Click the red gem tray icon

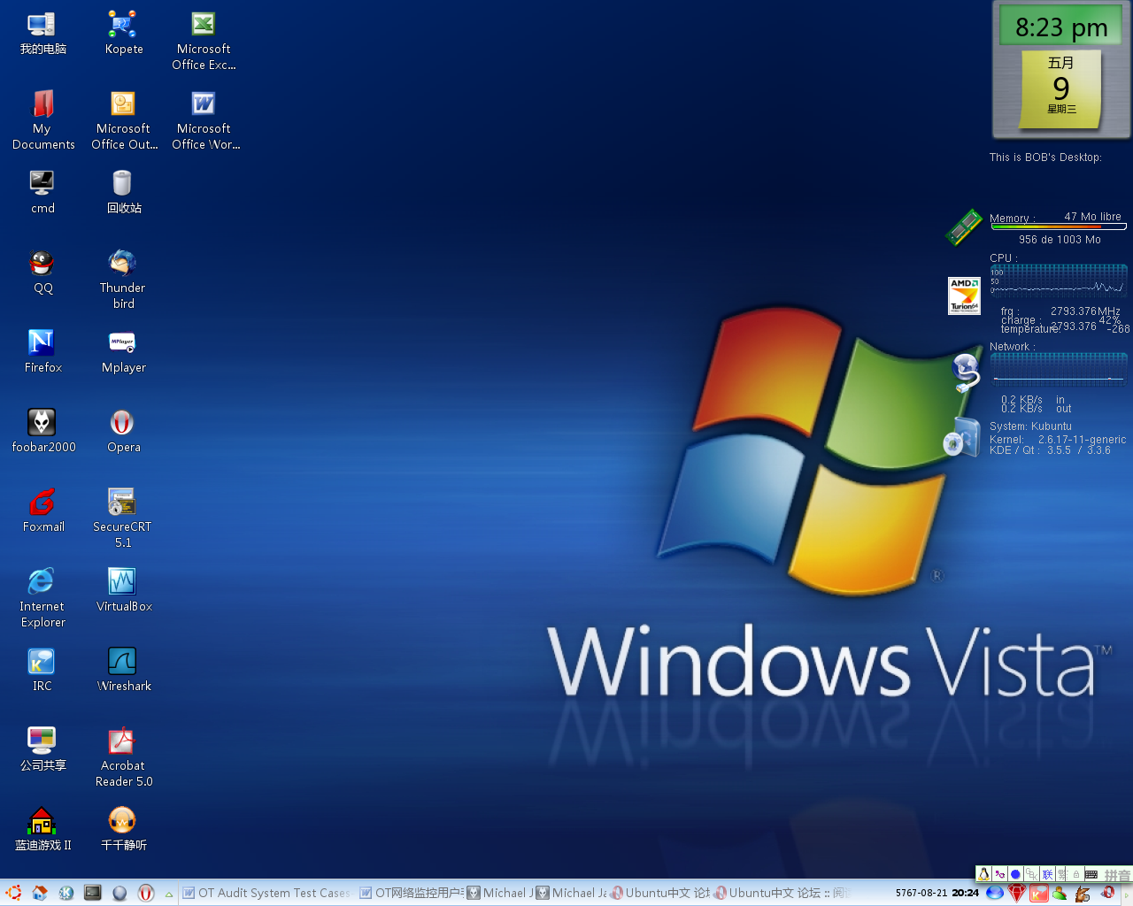[x=1017, y=893]
